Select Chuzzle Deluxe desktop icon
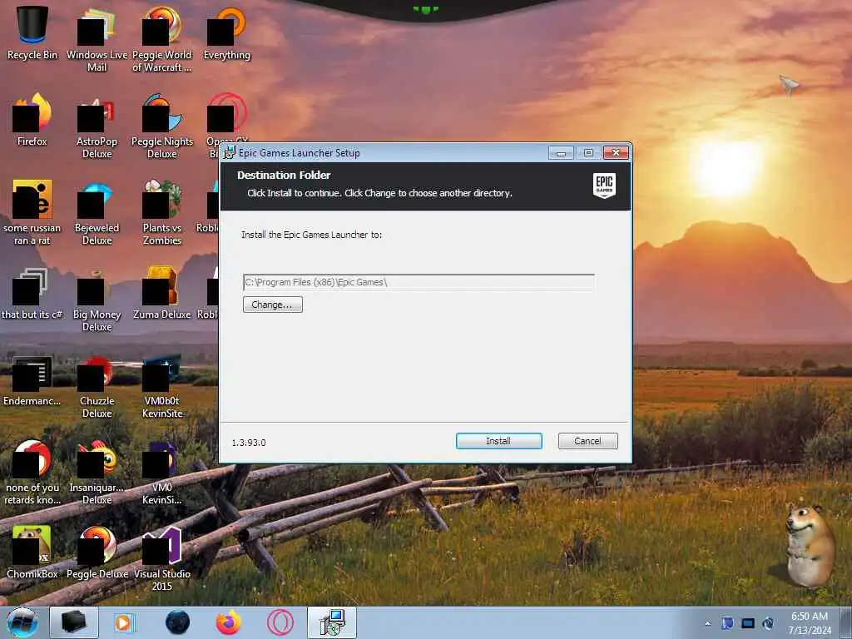 click(97, 386)
